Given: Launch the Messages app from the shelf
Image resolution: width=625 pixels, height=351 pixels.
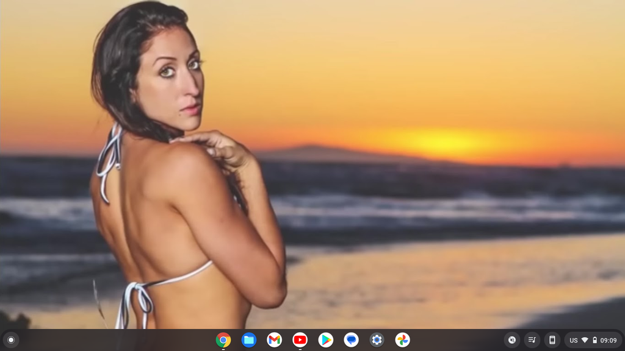Looking at the screenshot, I should pos(351,340).
